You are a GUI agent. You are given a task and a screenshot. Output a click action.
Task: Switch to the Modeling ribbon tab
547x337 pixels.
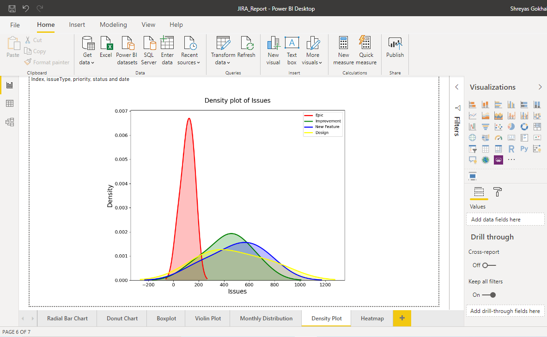click(x=113, y=25)
